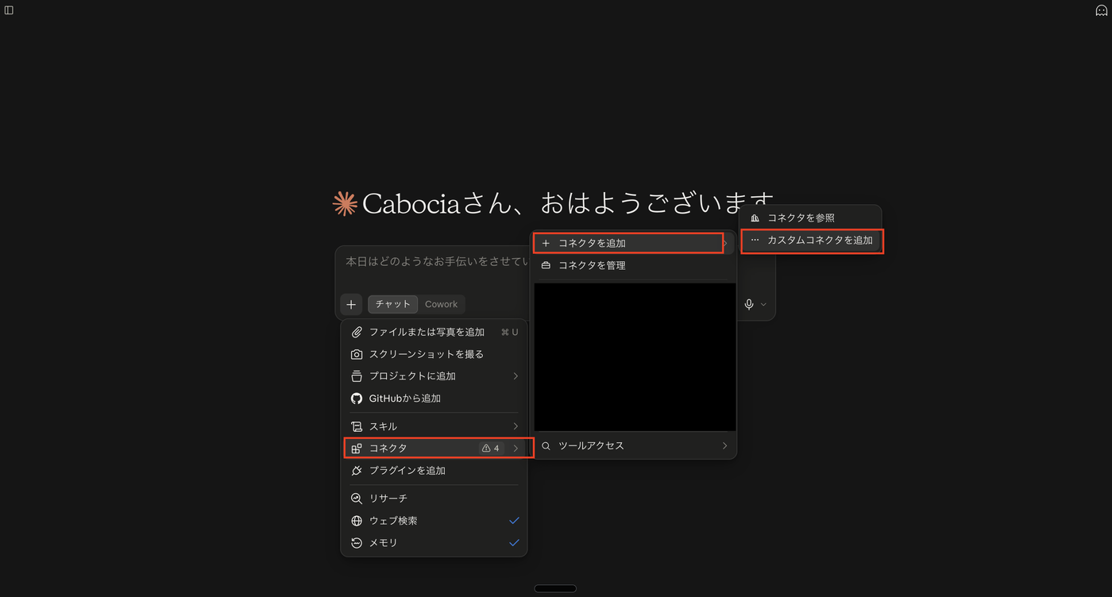Viewport: 1112px width, 597px height.
Task: Click the microphone voice input icon
Action: tap(748, 304)
